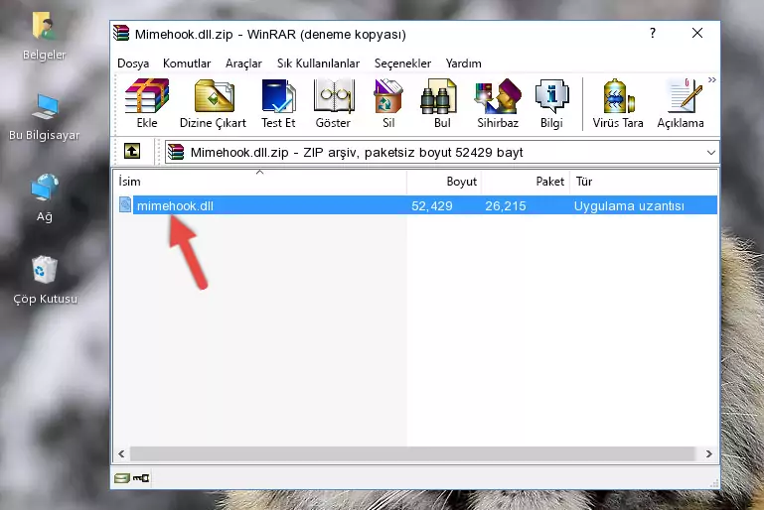
Task: Click the Sil delete icon
Action: [x=388, y=103]
